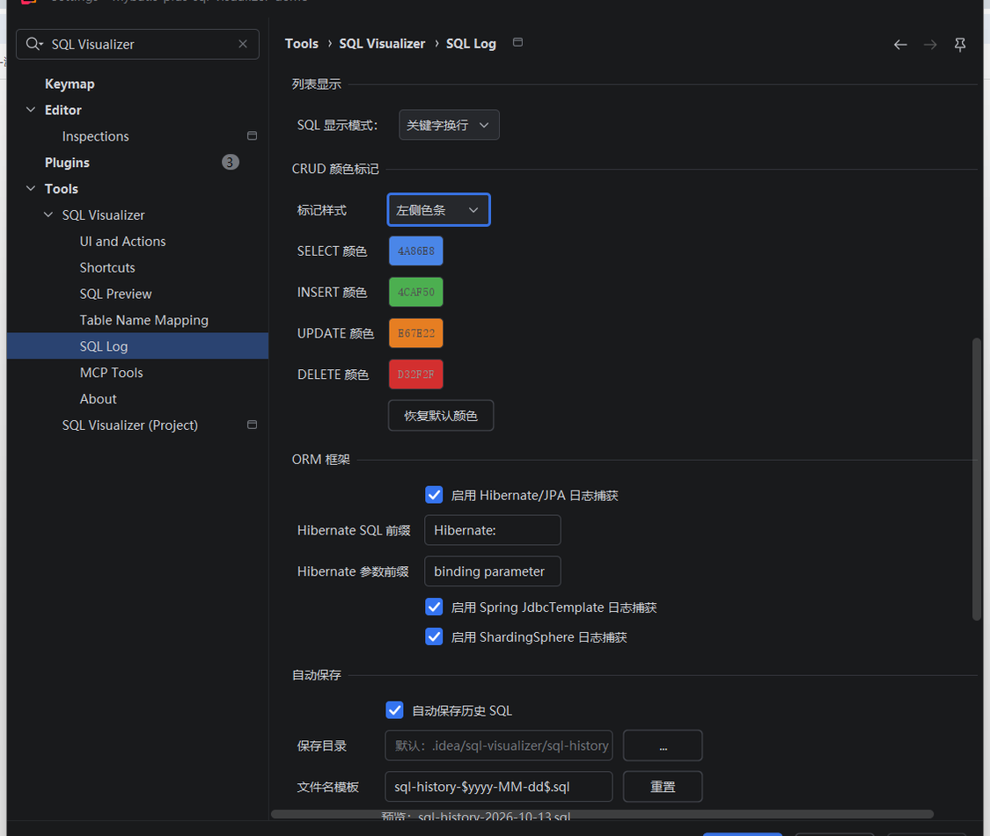Open search history via magnifier icon
990x836 pixels.
click(x=34, y=44)
